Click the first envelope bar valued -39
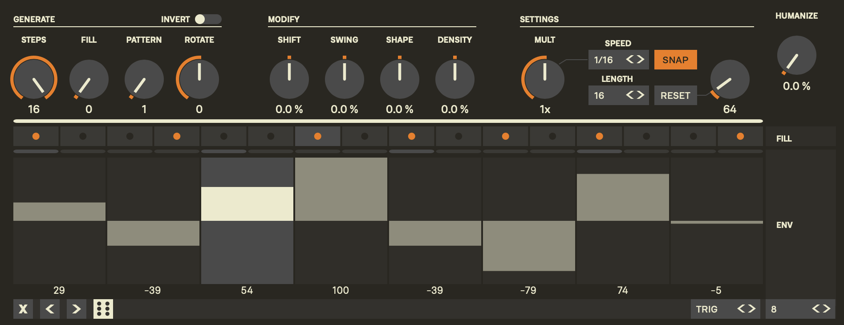 tap(153, 233)
